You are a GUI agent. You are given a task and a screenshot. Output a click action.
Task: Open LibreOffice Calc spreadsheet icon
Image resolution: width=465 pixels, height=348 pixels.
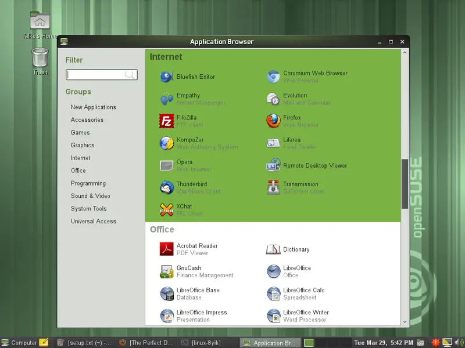point(273,293)
